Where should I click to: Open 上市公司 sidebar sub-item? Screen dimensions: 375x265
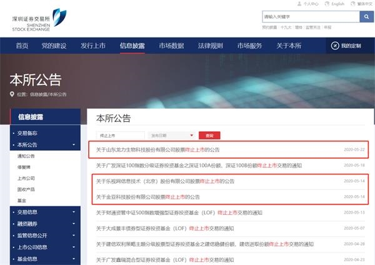pyautogui.click(x=26, y=178)
